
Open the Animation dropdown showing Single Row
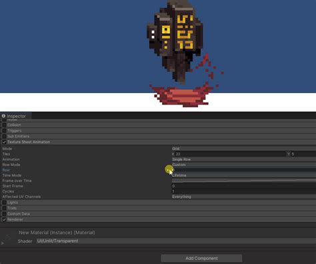[244, 160]
